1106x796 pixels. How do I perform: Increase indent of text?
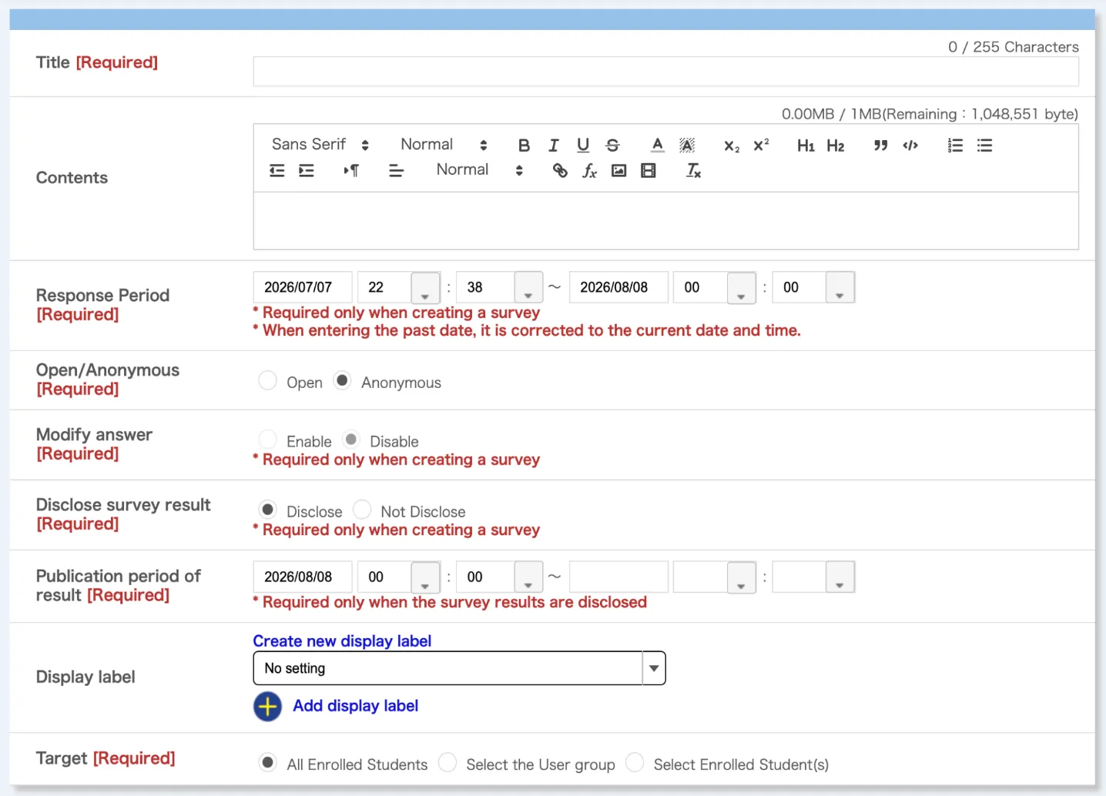coord(307,170)
